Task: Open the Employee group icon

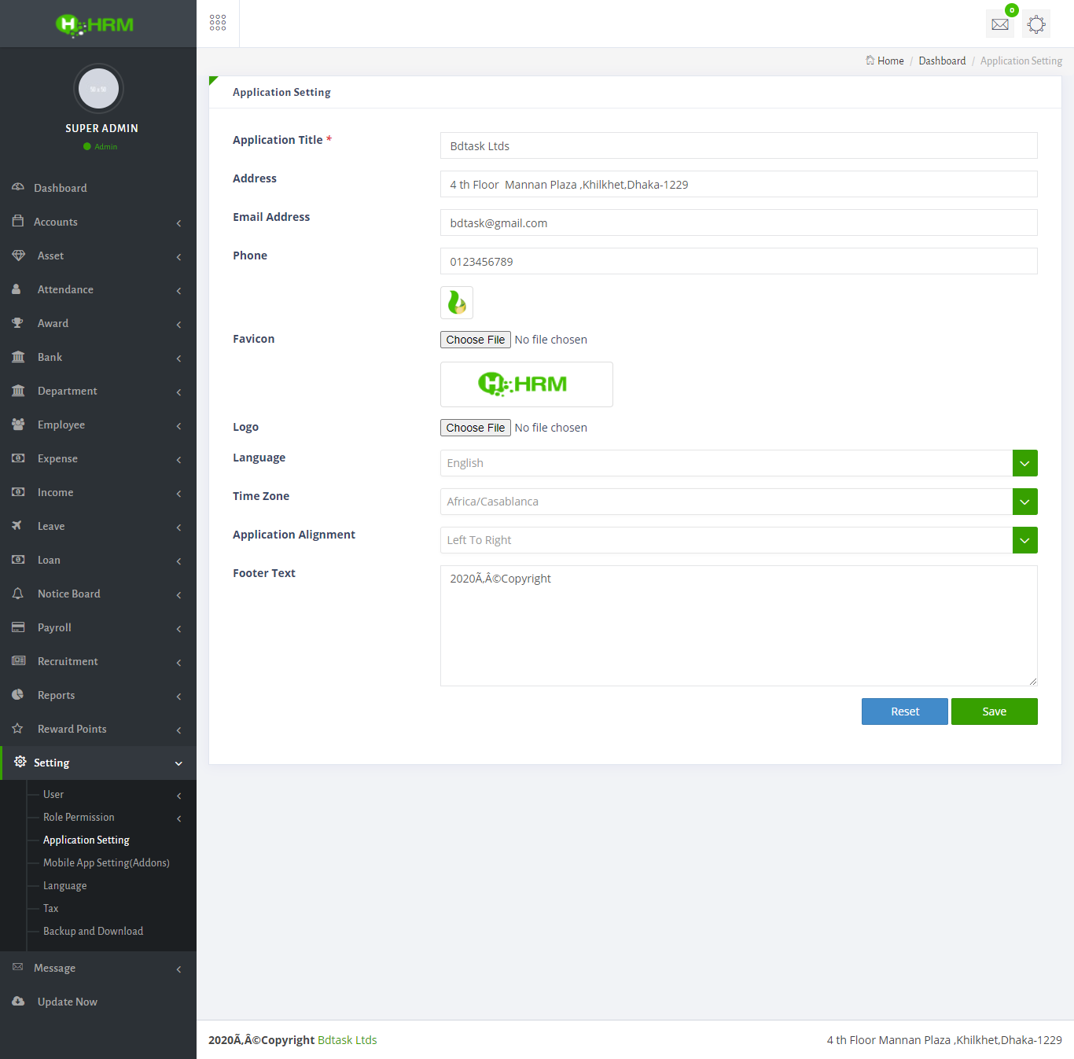Action: click(x=19, y=425)
